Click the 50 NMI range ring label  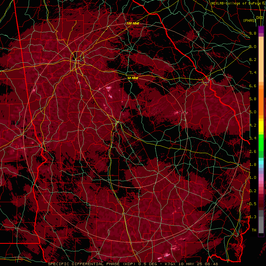click(133, 78)
